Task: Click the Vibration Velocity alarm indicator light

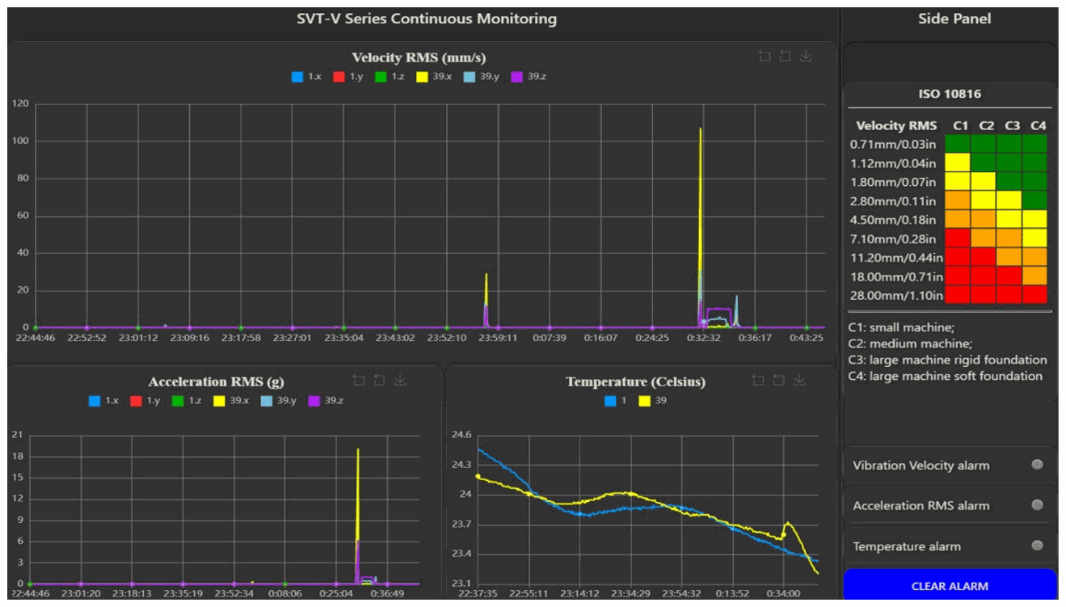Action: click(1038, 465)
